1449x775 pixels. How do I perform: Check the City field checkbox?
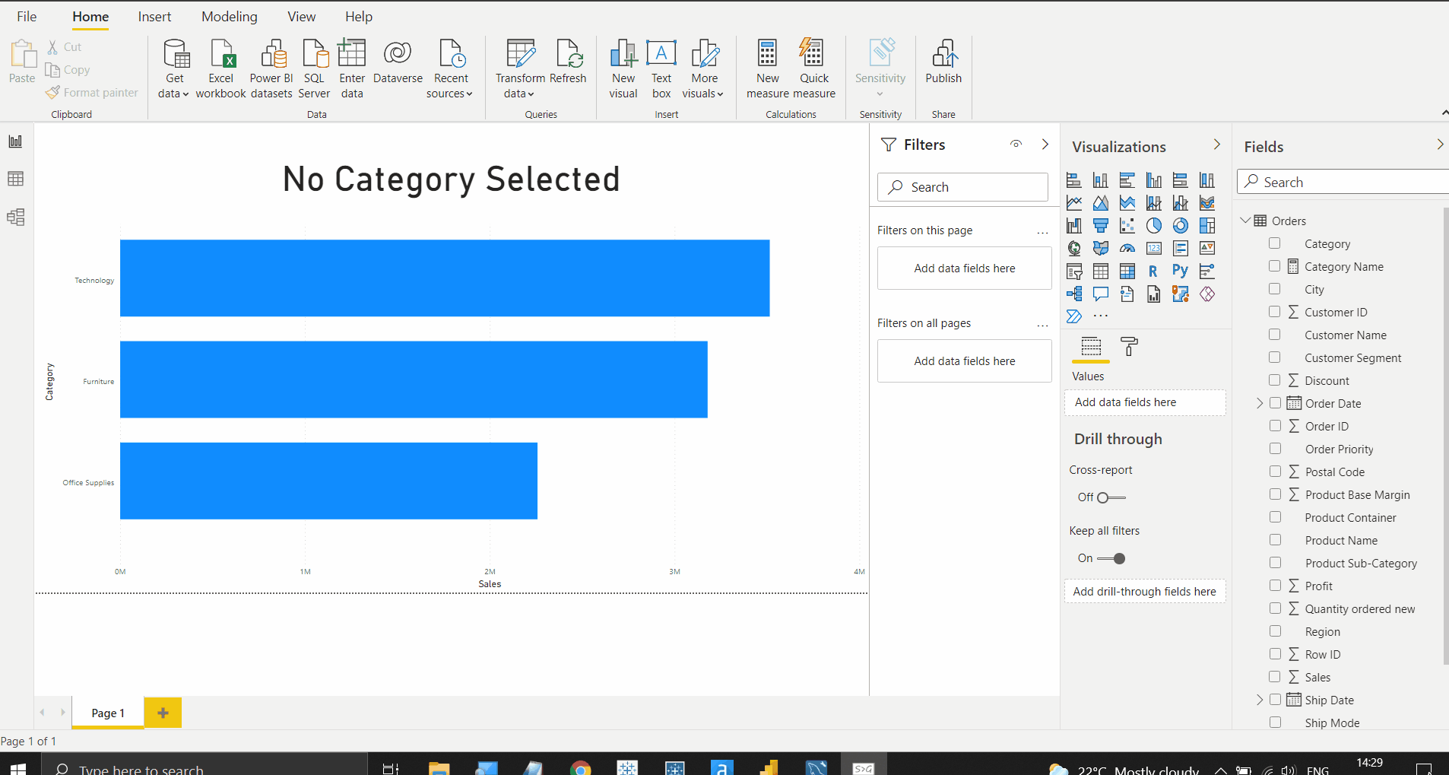tap(1275, 289)
